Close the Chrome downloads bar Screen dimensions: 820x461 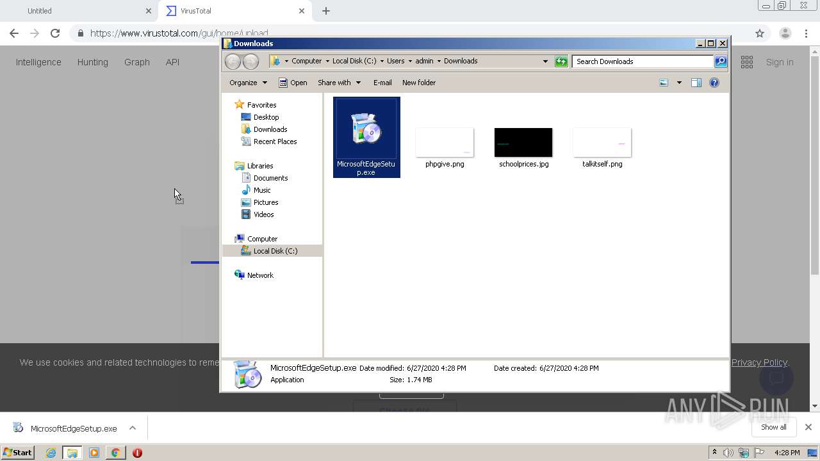pos(808,427)
